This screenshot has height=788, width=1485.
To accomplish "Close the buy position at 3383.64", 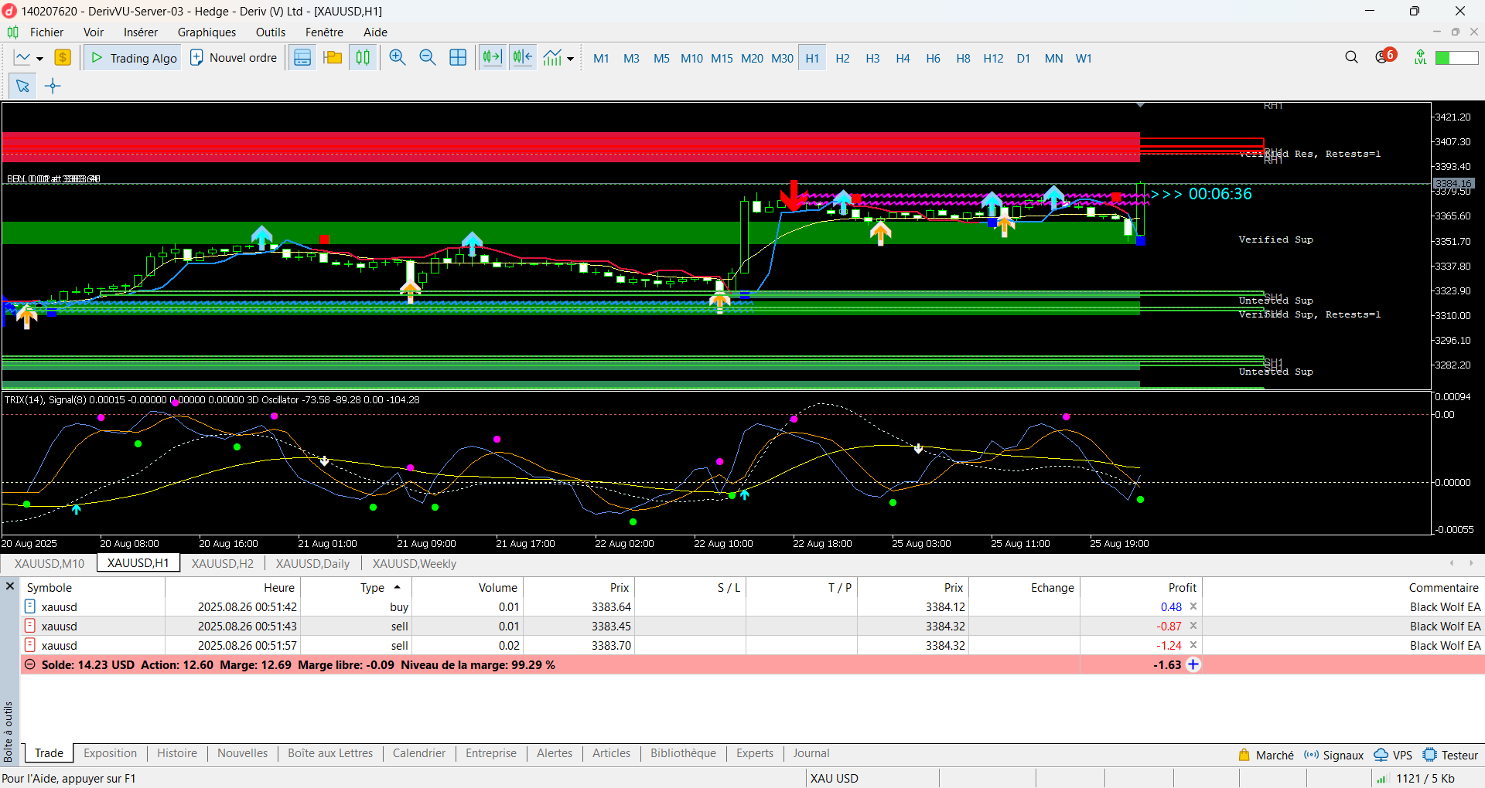I will click(x=1193, y=606).
